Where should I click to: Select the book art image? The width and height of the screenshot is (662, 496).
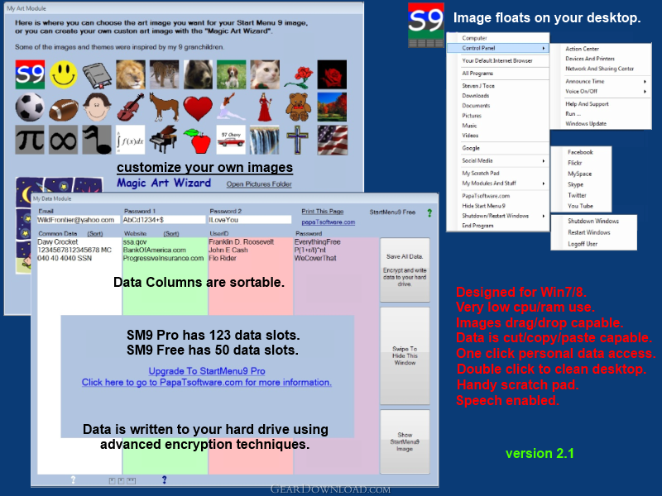[97, 75]
